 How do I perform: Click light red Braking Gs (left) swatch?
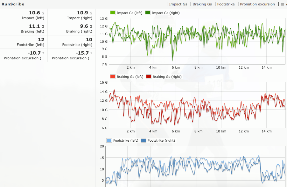[x=112, y=77]
